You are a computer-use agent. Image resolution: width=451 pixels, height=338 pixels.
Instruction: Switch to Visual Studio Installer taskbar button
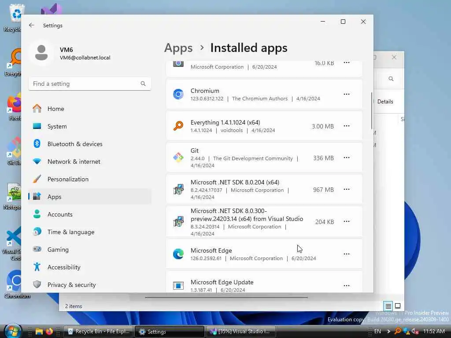click(x=241, y=331)
